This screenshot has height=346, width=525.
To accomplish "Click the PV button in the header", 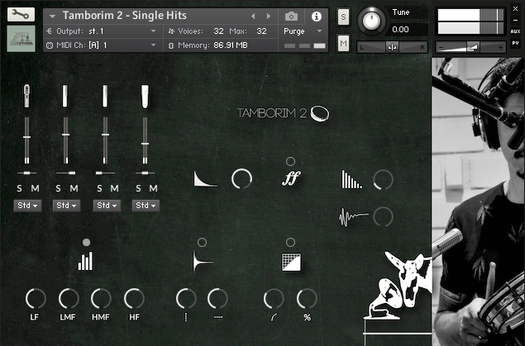I will coord(515,43).
